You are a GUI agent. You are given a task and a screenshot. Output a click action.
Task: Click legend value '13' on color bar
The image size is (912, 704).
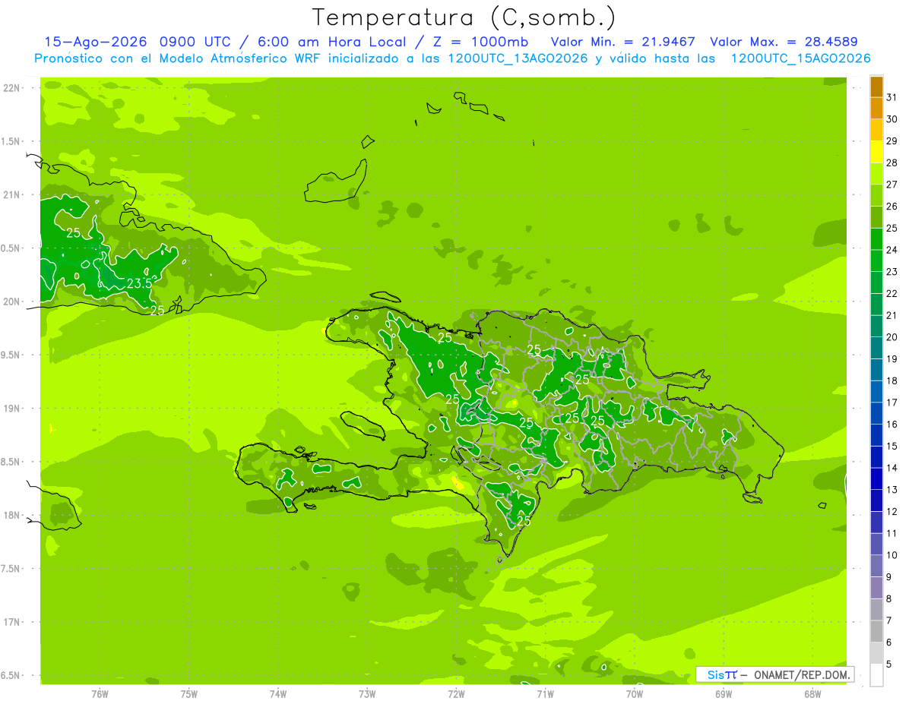[891, 490]
